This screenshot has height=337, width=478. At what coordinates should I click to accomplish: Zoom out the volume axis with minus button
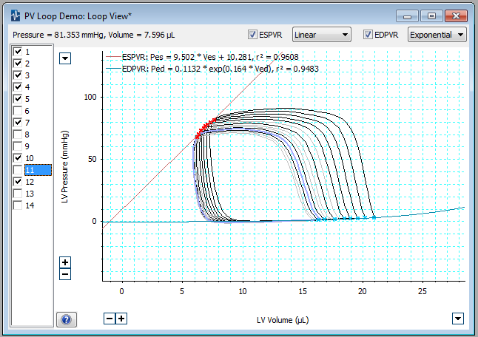coord(110,319)
